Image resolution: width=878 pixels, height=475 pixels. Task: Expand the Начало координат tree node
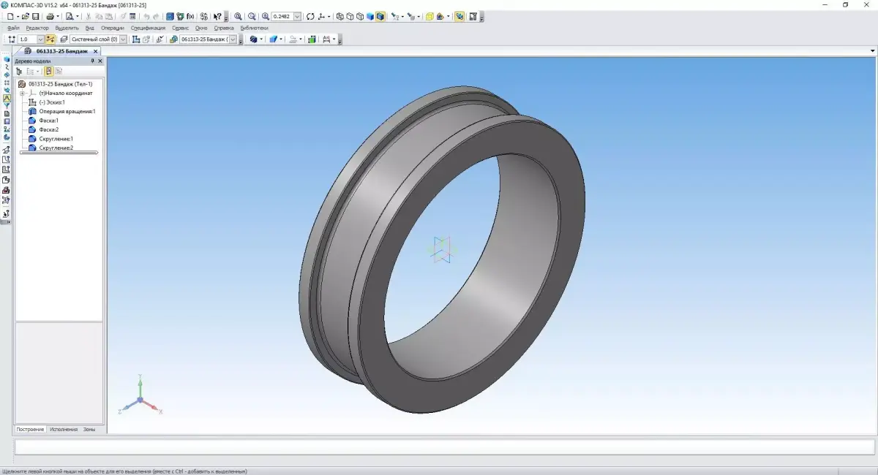coord(22,93)
